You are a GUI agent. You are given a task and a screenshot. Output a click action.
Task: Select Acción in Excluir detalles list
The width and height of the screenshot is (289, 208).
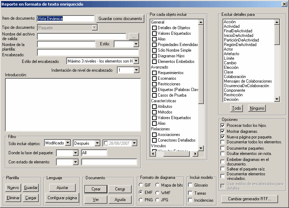click(x=230, y=22)
